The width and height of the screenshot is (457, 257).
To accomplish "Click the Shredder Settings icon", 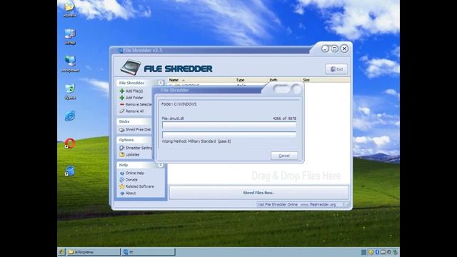I will (x=122, y=148).
